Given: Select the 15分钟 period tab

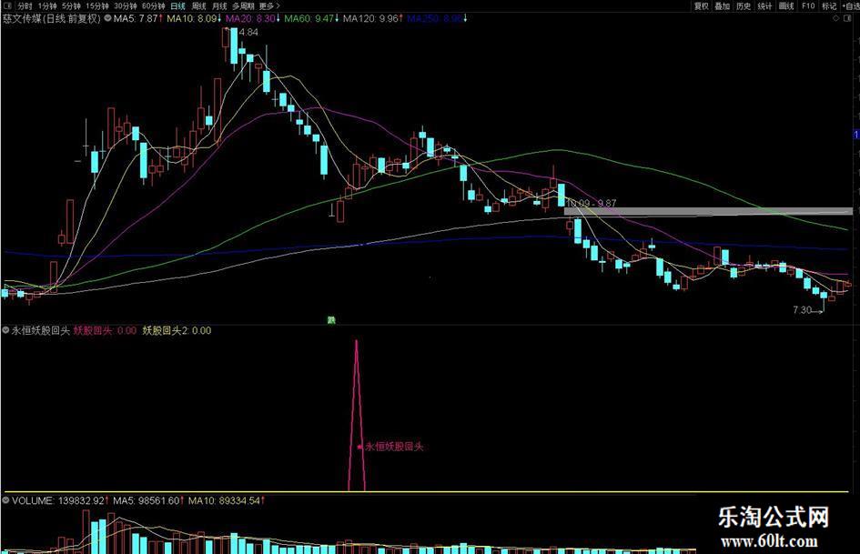Looking at the screenshot, I should [97, 6].
